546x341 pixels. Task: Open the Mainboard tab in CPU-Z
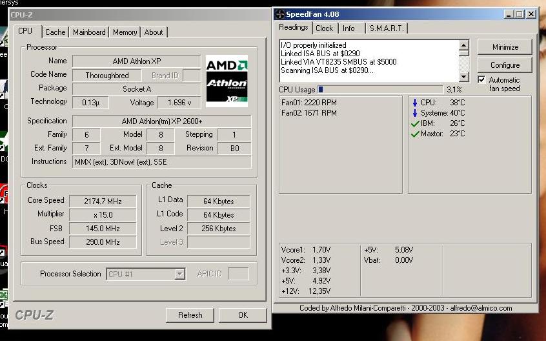89,32
